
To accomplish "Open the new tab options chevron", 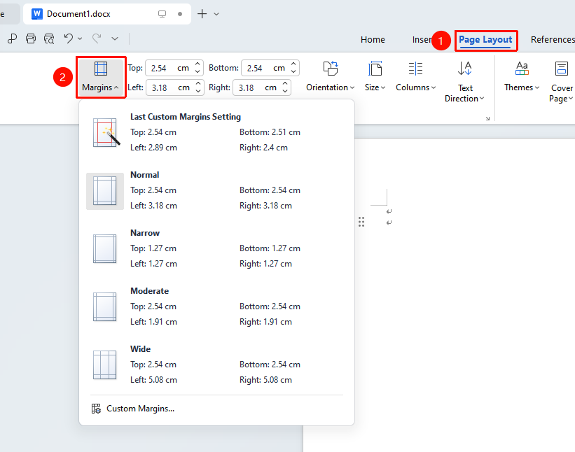I will point(216,14).
